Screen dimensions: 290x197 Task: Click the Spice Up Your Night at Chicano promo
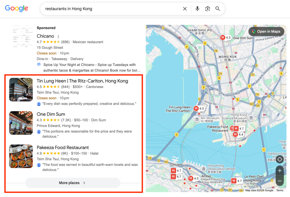click(92, 67)
